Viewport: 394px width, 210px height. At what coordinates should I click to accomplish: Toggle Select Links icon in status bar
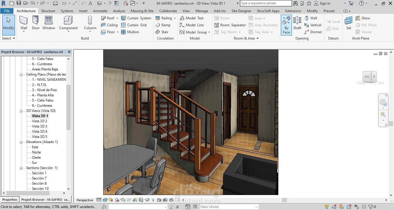327,207
